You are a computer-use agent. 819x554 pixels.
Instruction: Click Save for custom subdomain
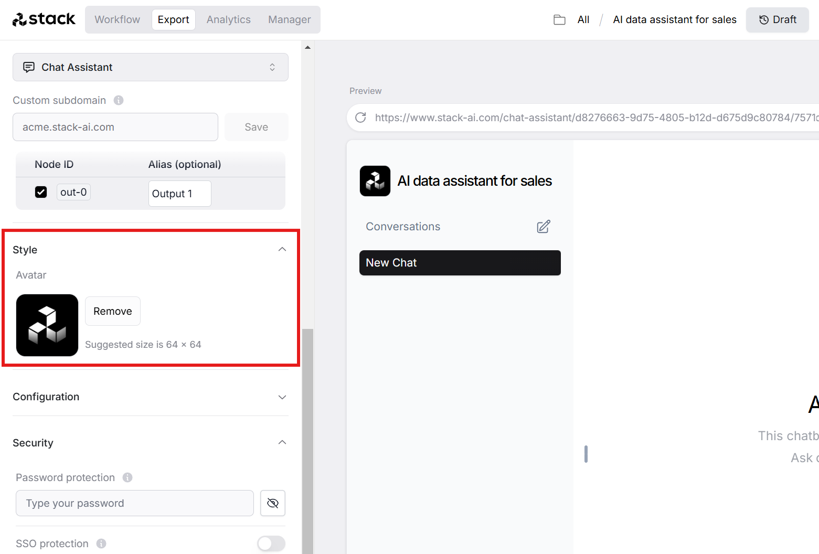[257, 127]
